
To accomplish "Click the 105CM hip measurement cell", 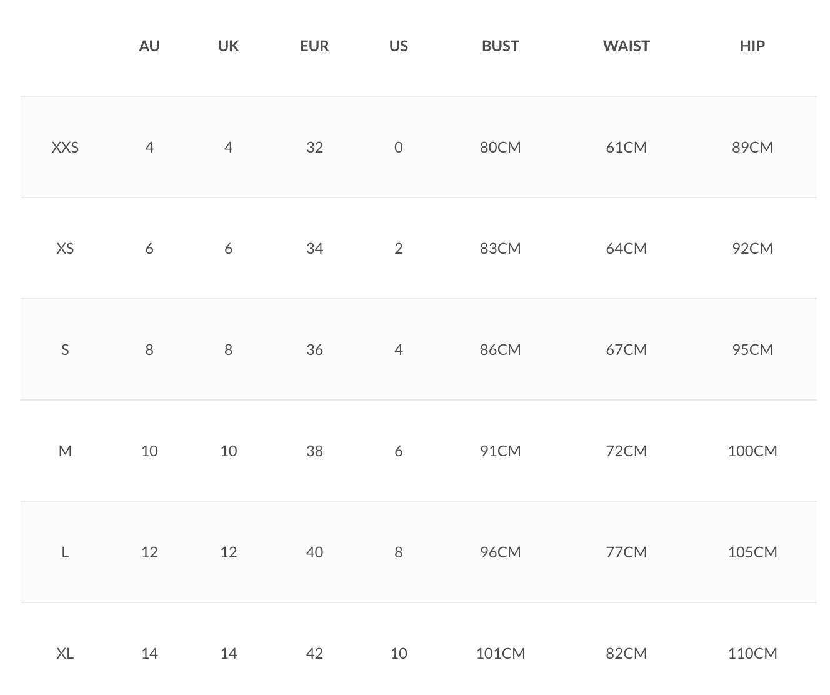I will [752, 552].
